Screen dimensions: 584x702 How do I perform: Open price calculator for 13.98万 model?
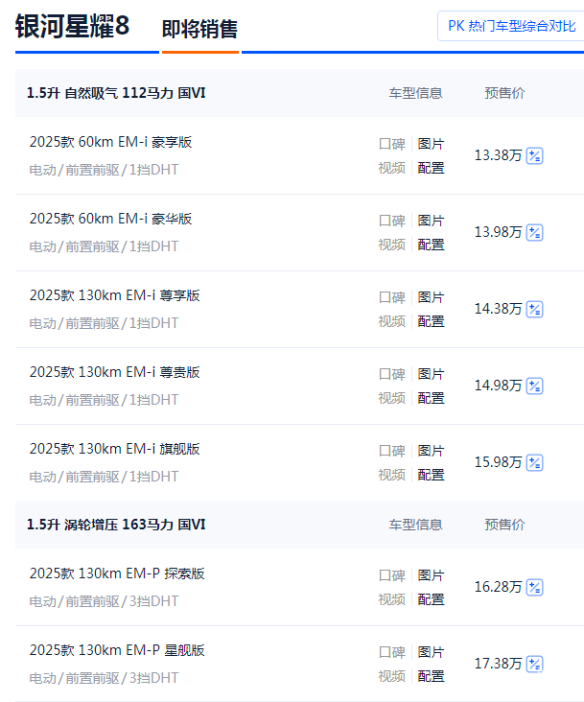tap(535, 232)
